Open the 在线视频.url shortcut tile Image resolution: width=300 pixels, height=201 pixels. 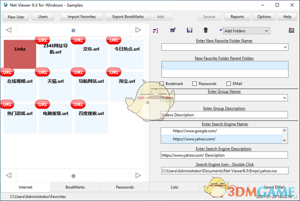pyautogui.click(x=20, y=86)
